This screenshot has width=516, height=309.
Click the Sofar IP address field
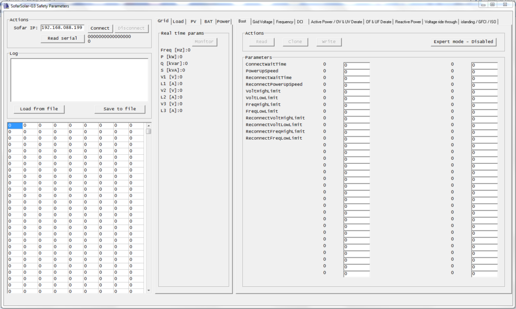click(62, 28)
